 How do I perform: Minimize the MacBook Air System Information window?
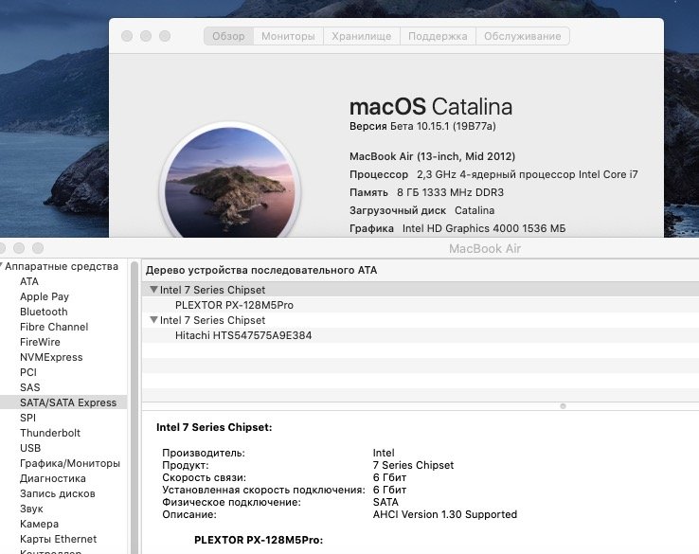click(19, 248)
